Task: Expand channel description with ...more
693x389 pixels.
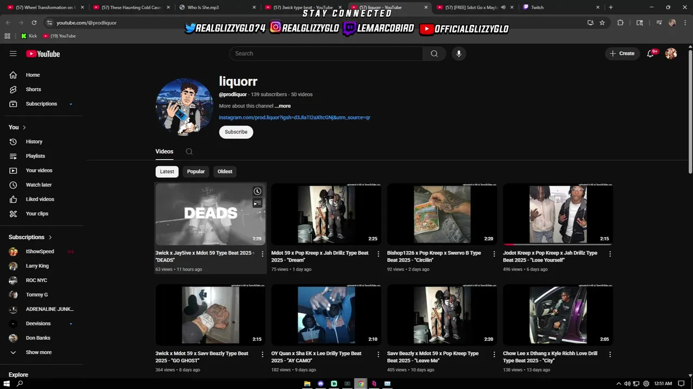Action: [283, 106]
